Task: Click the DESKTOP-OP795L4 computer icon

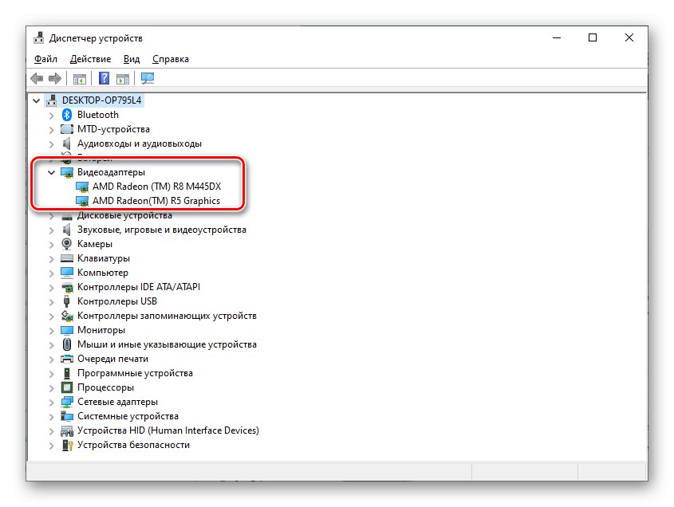Action: tap(52, 100)
